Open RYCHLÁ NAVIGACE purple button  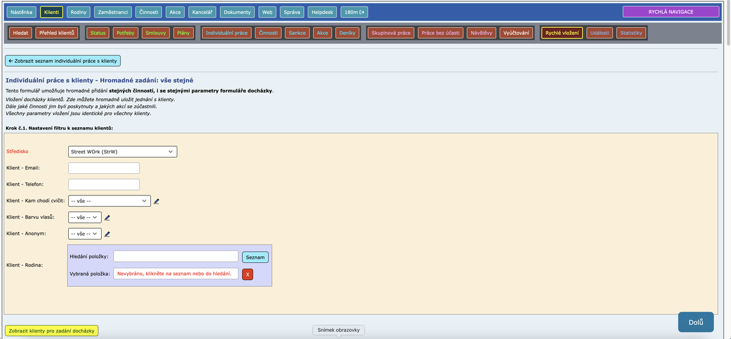(671, 12)
